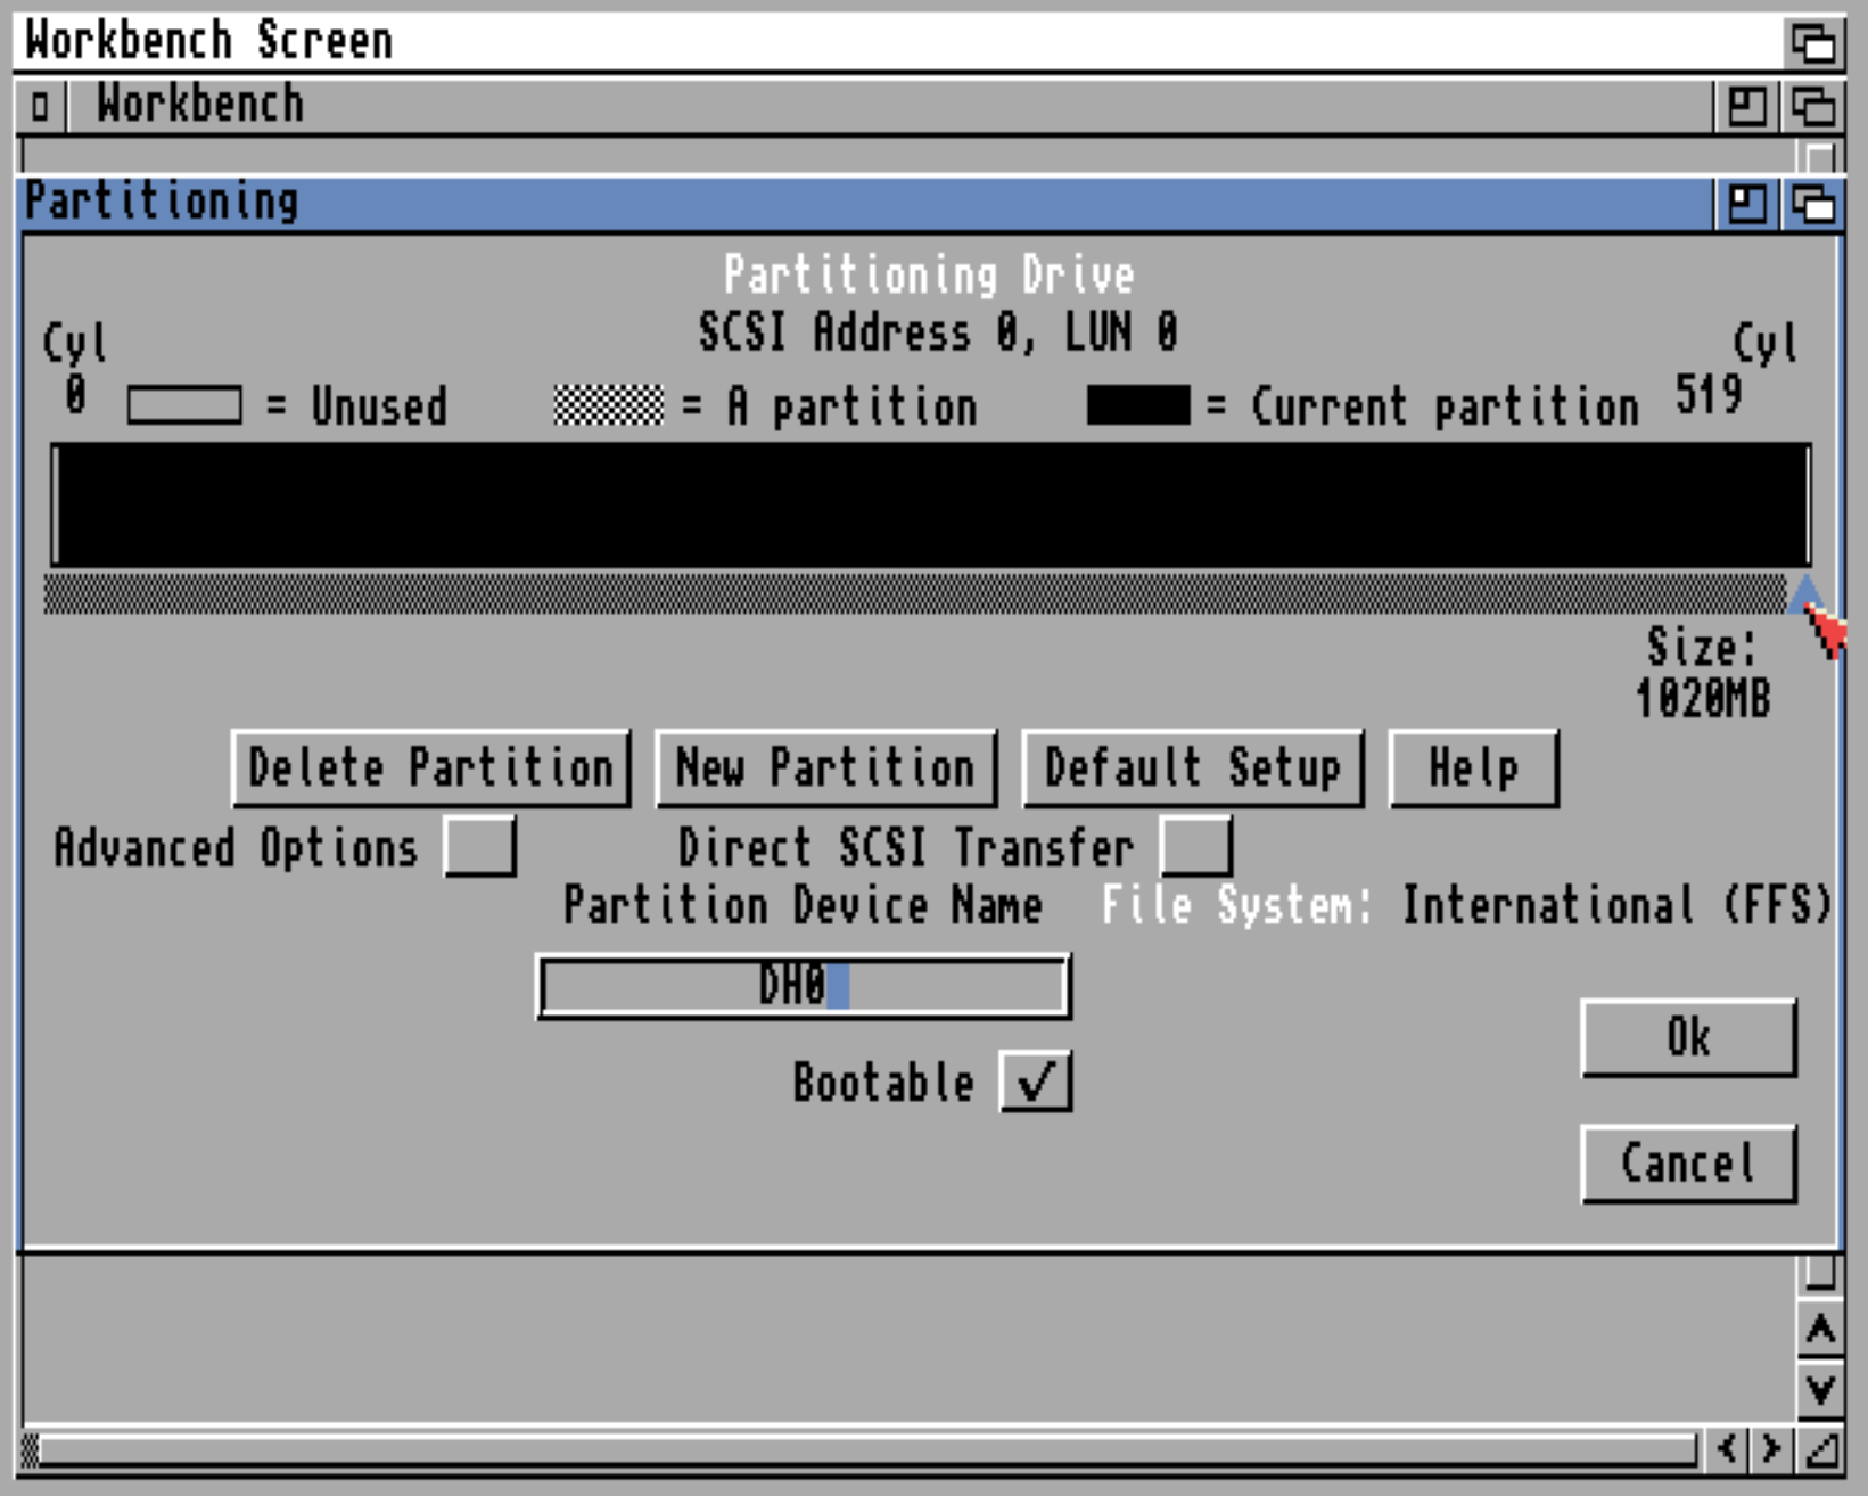This screenshot has height=1496, width=1868.
Task: Click the Workbench window zoom gadget
Action: tap(1747, 106)
